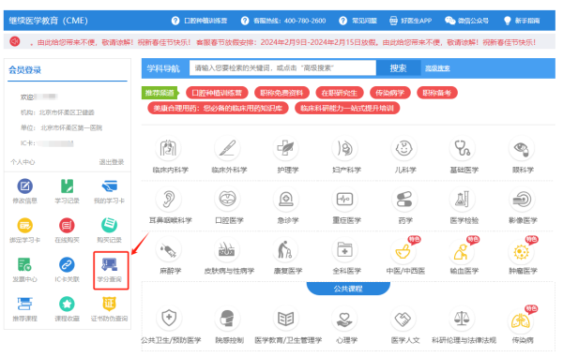
Task: Select the 口腔医学 mouth icon
Action: tap(227, 199)
